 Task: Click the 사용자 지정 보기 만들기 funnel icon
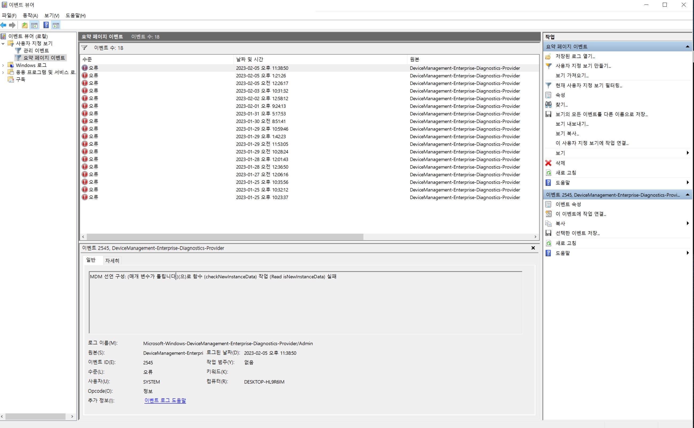(548, 66)
